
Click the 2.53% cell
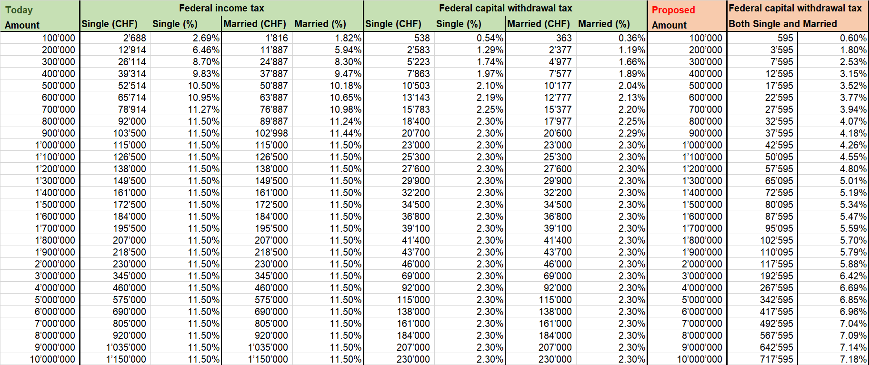point(833,62)
